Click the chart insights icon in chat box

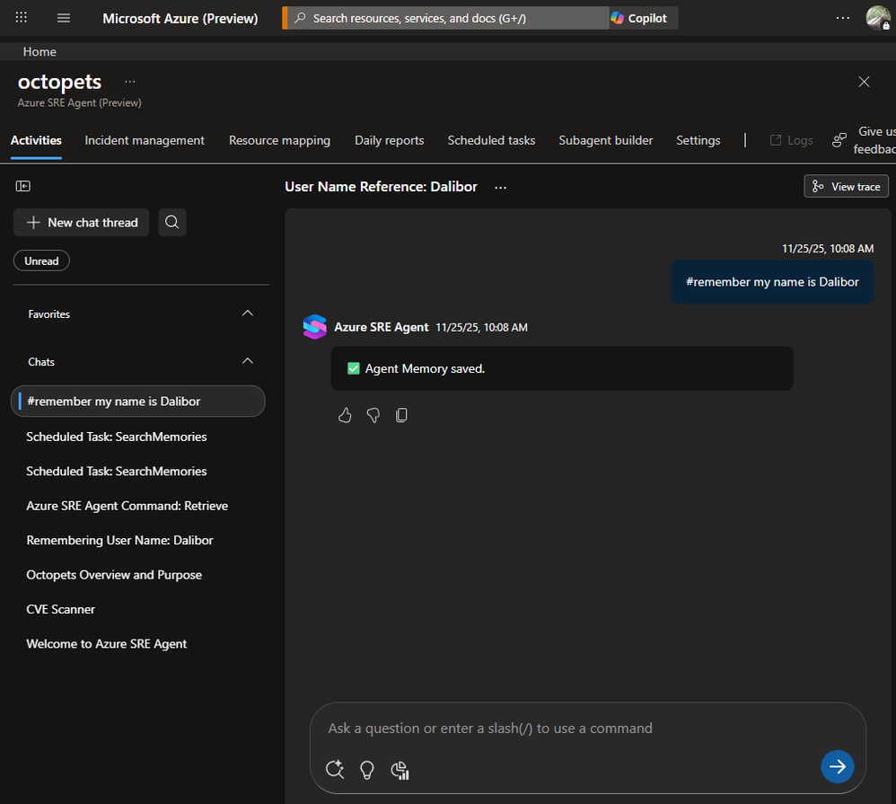pyautogui.click(x=400, y=769)
